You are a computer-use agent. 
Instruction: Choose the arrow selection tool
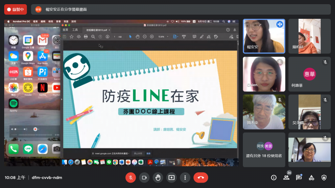click(x=130, y=37)
